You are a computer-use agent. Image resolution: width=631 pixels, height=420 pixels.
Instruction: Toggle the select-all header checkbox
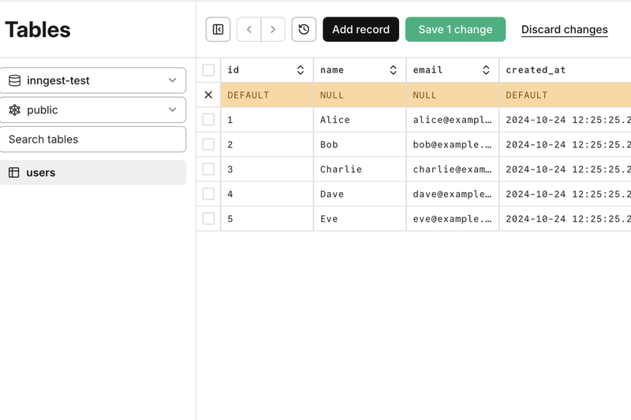(208, 70)
